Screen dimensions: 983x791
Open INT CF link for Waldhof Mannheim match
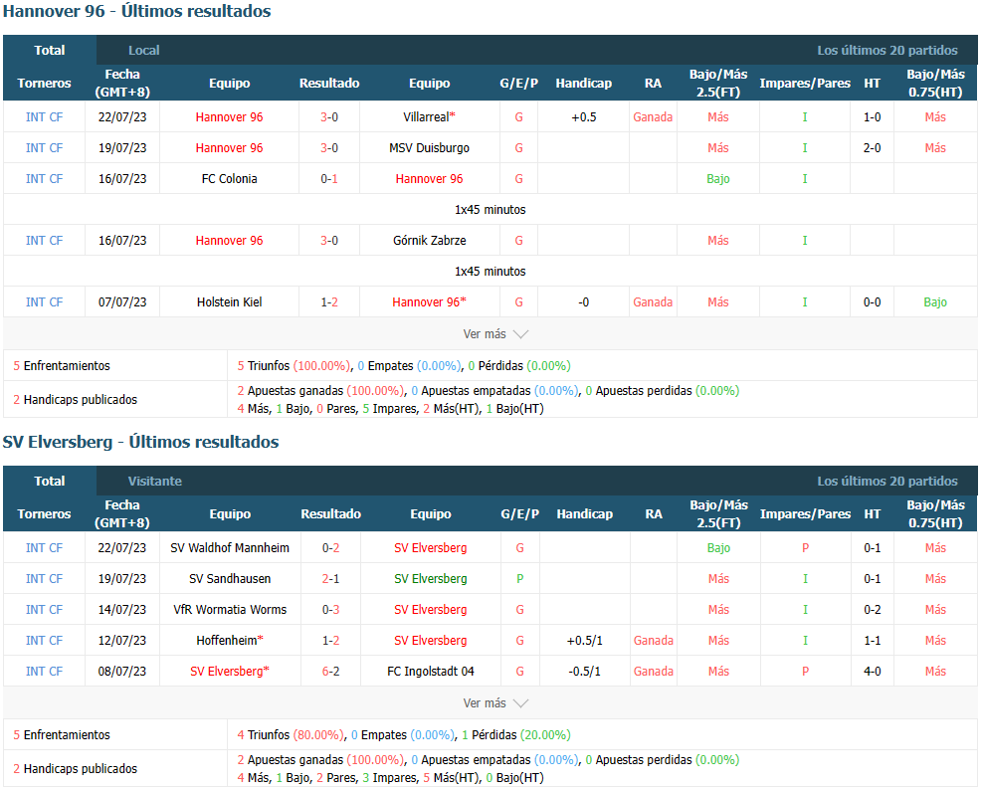[44, 548]
